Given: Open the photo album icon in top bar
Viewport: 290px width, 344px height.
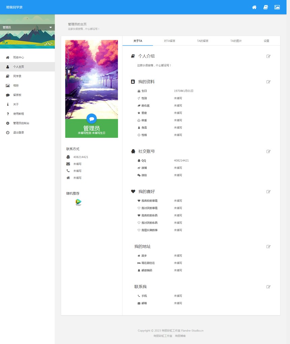Looking at the screenshot, I should click(x=277, y=7).
